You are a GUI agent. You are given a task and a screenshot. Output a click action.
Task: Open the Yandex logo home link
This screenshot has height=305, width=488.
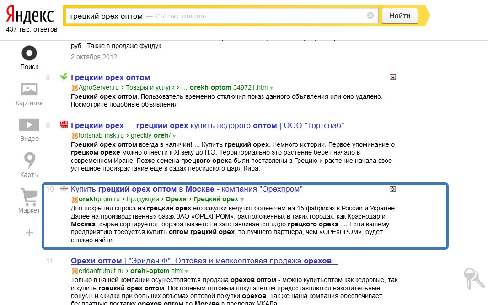[x=30, y=16]
